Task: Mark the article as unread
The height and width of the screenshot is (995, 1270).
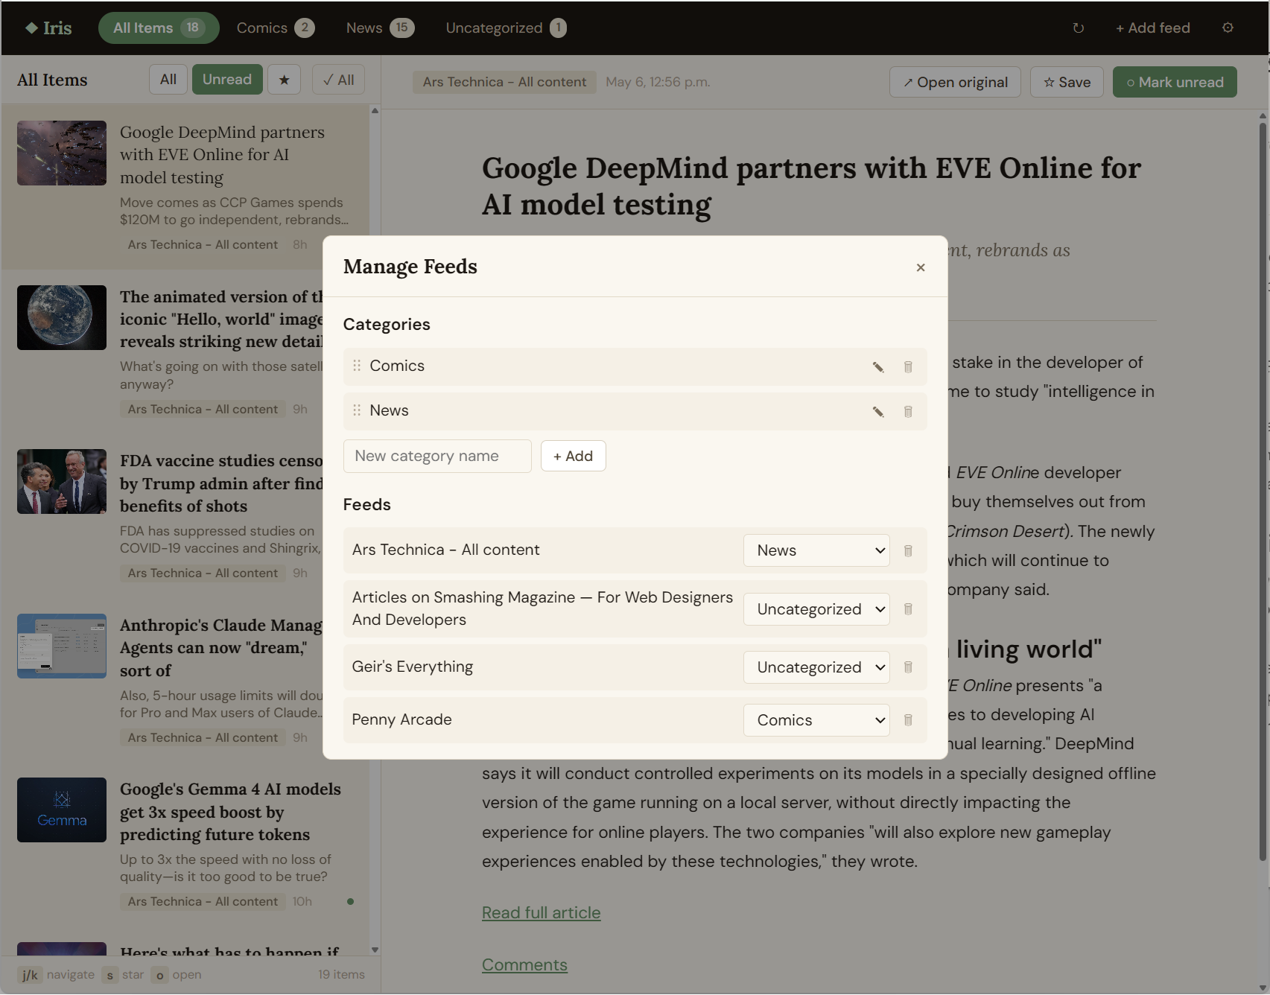Action: [x=1175, y=82]
